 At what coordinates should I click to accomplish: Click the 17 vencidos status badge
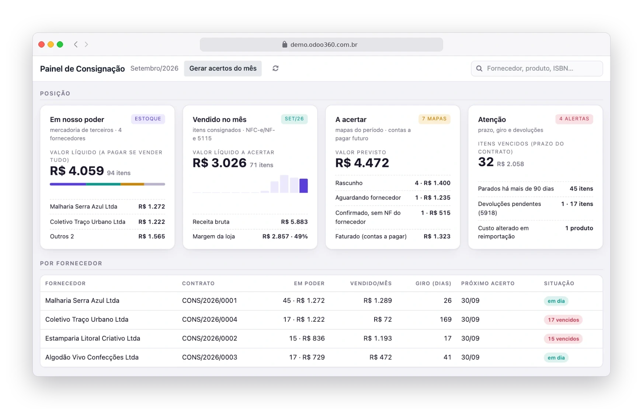pos(563,320)
